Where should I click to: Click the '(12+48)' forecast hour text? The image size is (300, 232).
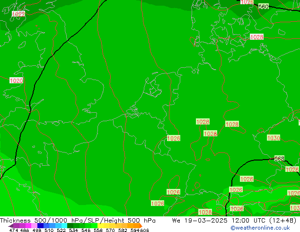(x=283, y=221)
